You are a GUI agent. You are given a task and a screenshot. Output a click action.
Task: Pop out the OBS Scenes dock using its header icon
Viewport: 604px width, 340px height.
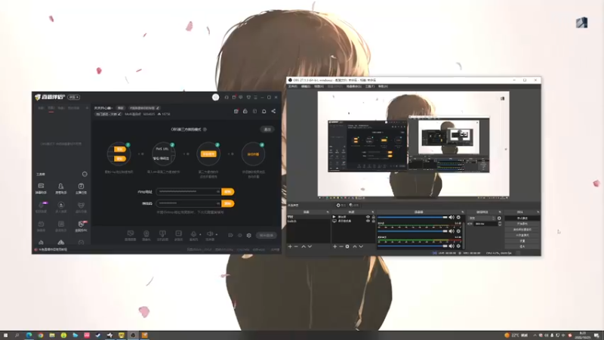[328, 212]
